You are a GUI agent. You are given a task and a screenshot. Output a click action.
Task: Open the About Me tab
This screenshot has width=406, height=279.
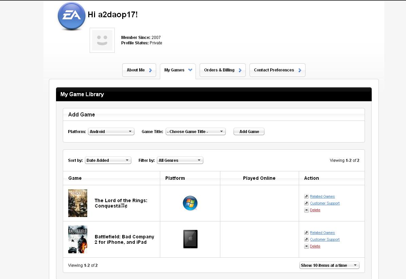[x=139, y=70]
